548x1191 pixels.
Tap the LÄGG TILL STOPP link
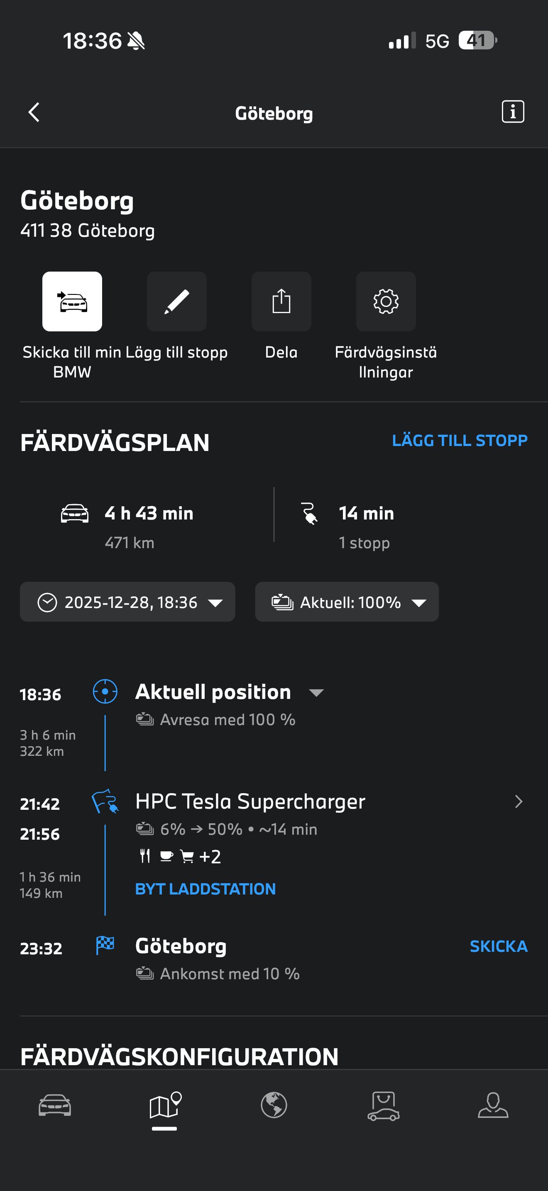point(459,441)
